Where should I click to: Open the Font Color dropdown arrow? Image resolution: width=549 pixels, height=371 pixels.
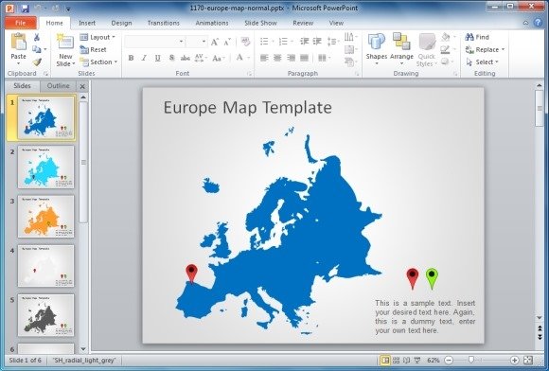[249, 58]
